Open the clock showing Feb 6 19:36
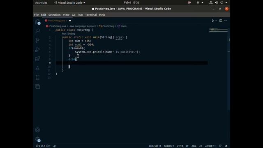Viewport: 263px width, 148px height. (x=131, y=2)
